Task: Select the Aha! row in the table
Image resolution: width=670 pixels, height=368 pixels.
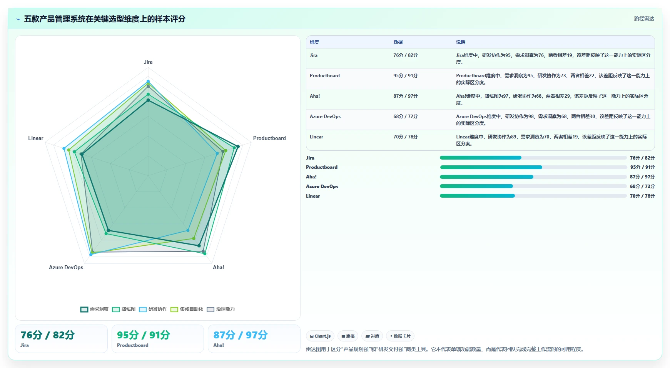Action: (480, 99)
